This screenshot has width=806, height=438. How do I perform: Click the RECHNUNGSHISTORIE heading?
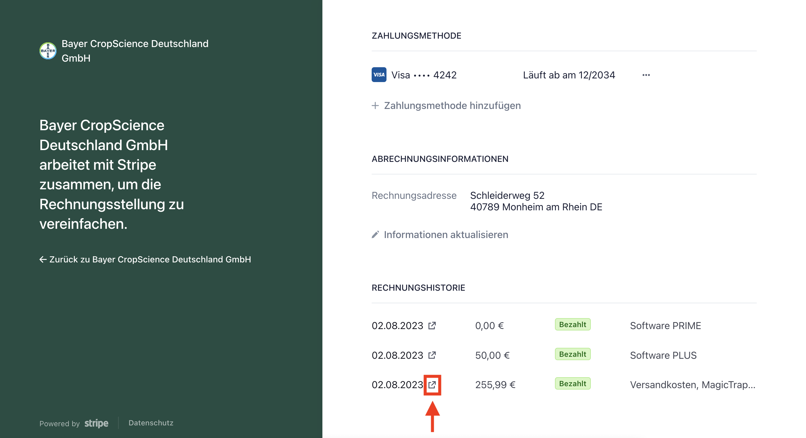coord(418,288)
